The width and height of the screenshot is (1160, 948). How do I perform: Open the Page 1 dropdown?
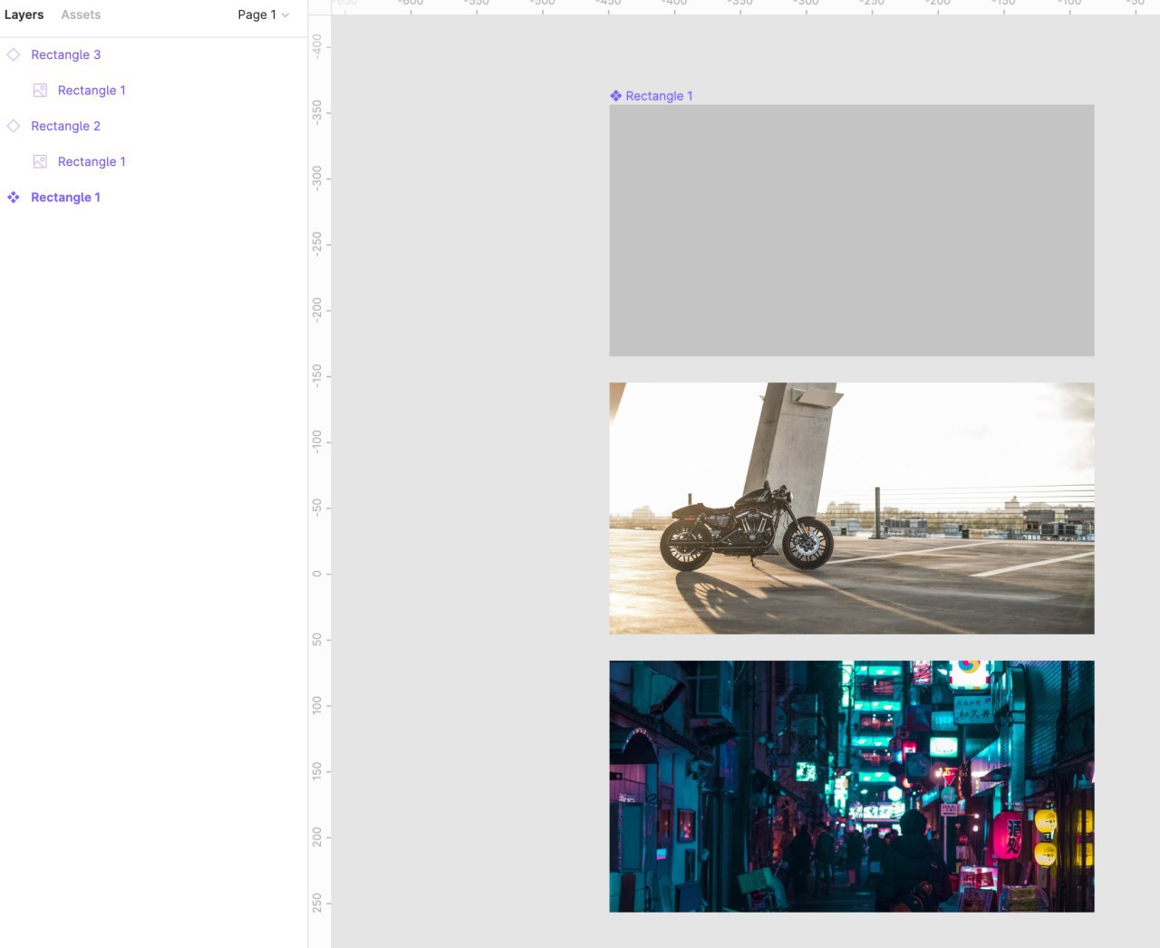pyautogui.click(x=263, y=15)
